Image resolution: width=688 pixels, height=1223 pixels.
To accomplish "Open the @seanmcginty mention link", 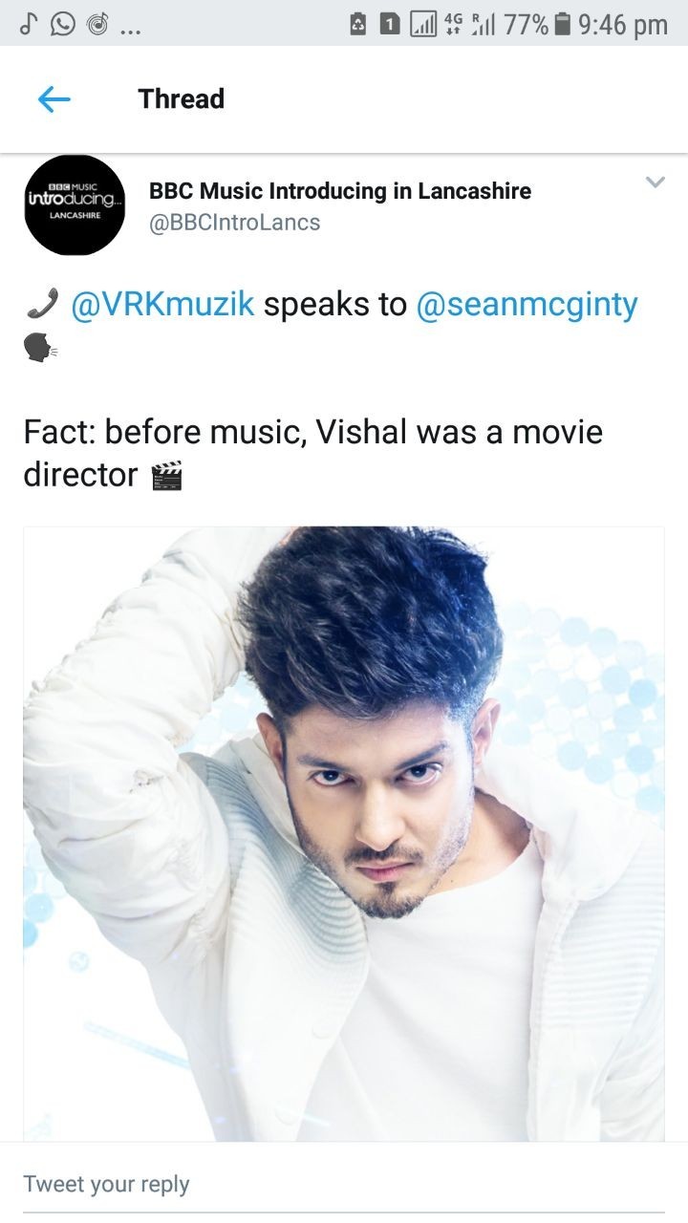I will [x=527, y=305].
